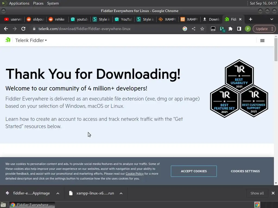
Task: Click the Best Customer Support 2021 badge
Action: coord(254,101)
